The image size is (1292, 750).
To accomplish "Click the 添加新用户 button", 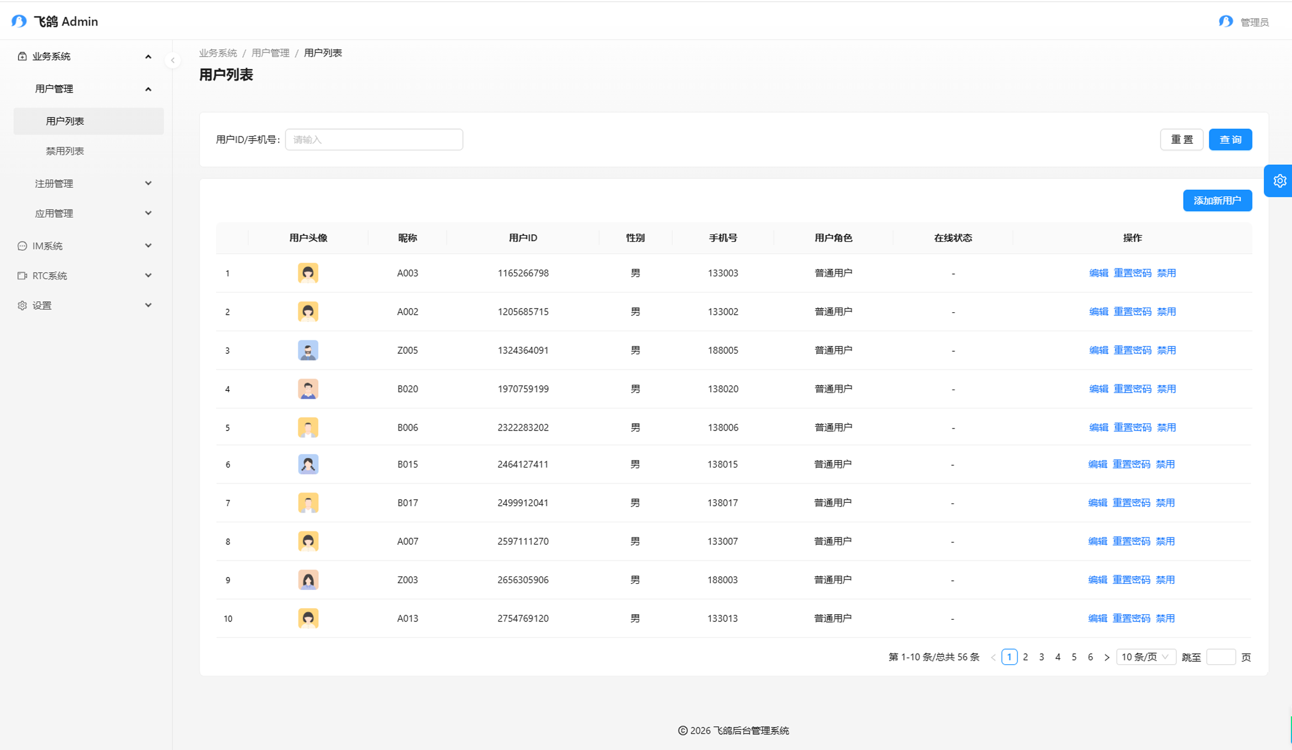I will click(x=1217, y=200).
